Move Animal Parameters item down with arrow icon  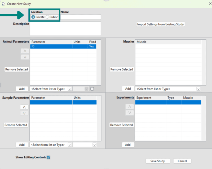coord(24,57)
